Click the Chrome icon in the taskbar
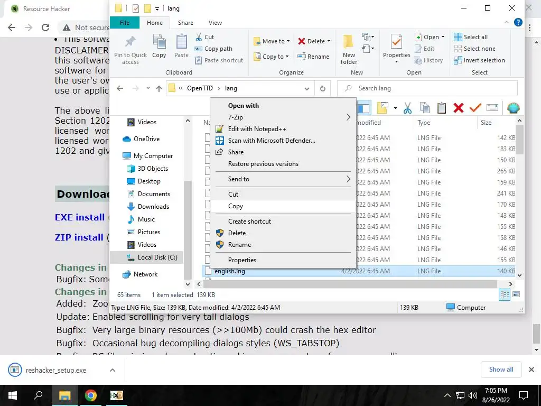541x406 pixels. point(90,395)
